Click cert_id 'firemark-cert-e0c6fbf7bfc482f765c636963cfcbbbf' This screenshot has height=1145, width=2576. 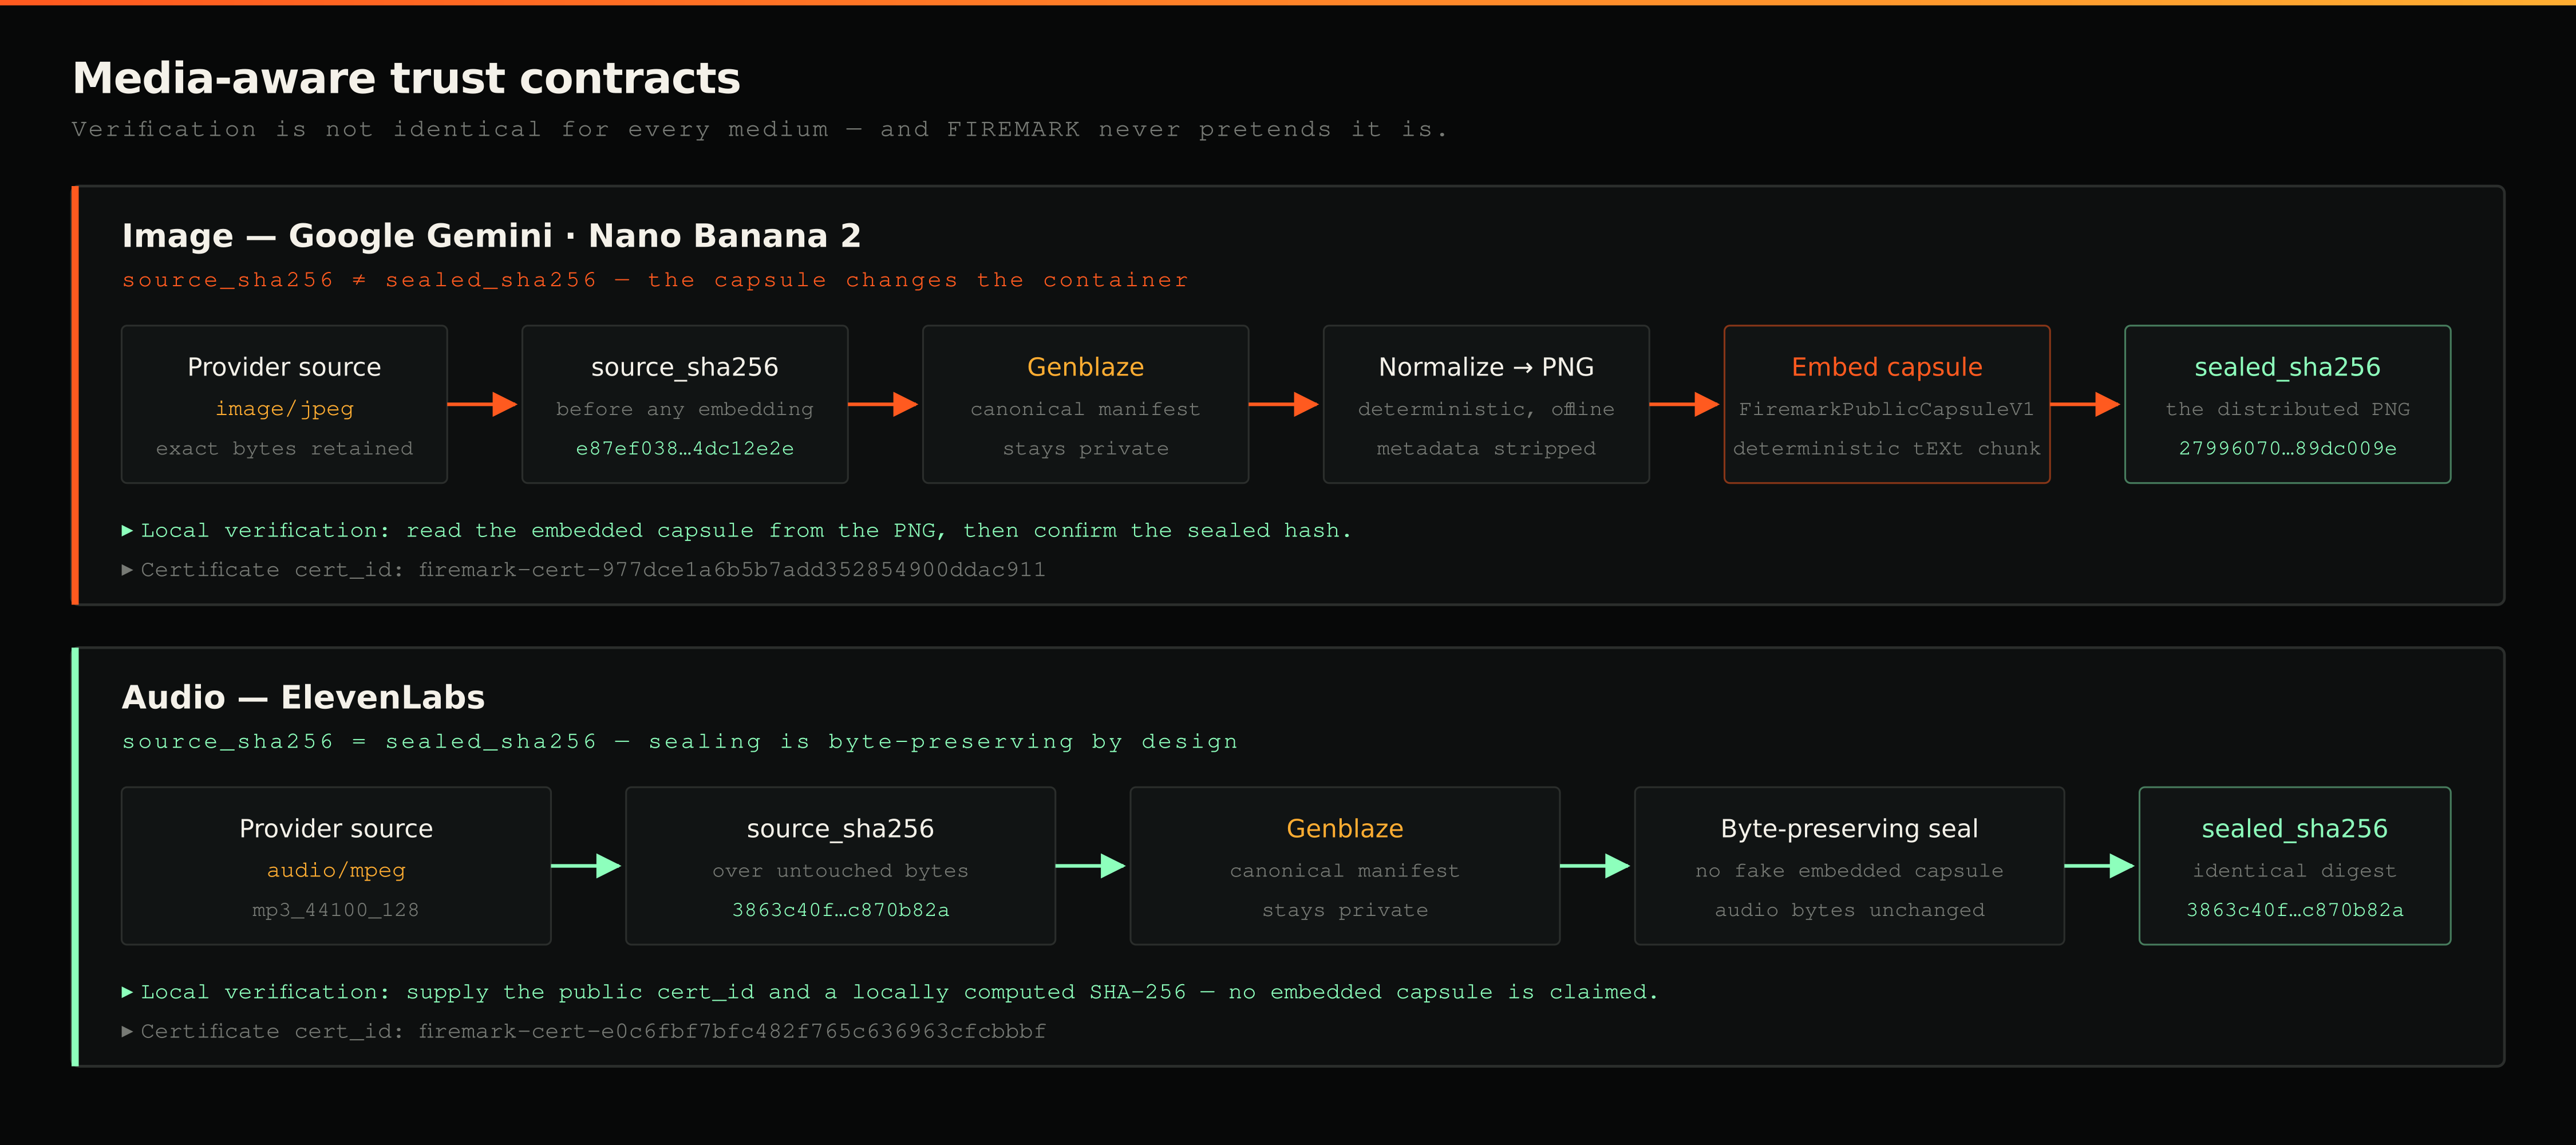tap(732, 1032)
